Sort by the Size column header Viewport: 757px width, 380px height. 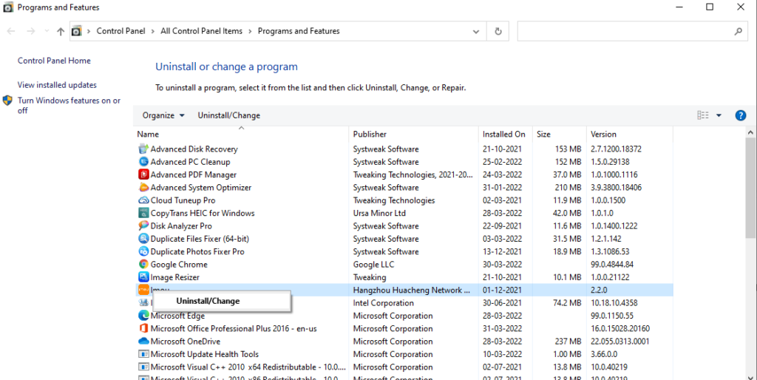click(560, 134)
